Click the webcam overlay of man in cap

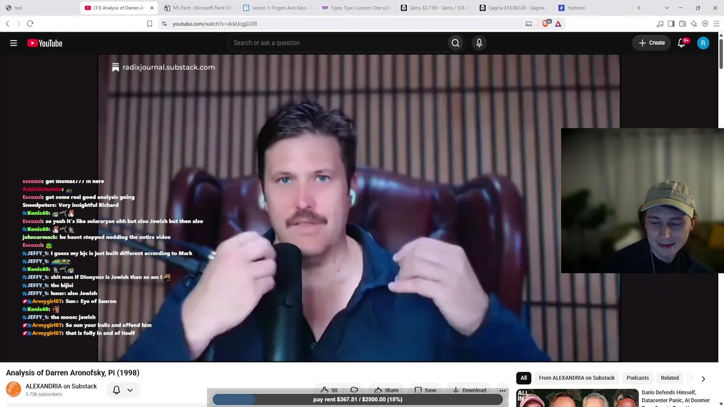[643, 201]
